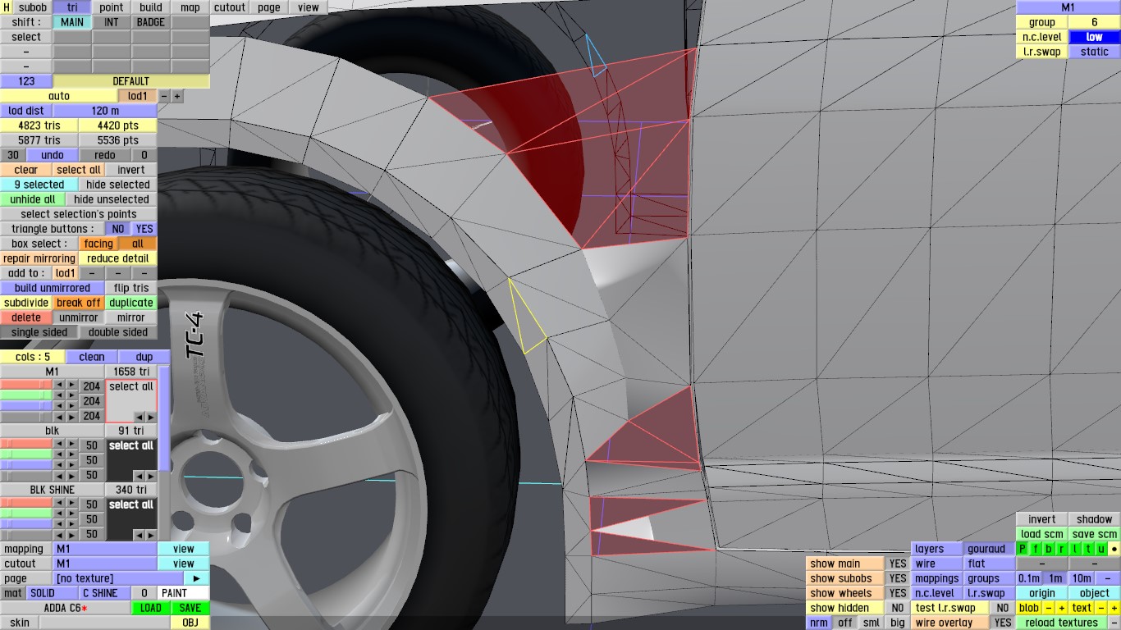
Task: Switch to the build mode tab
Action: point(151,7)
